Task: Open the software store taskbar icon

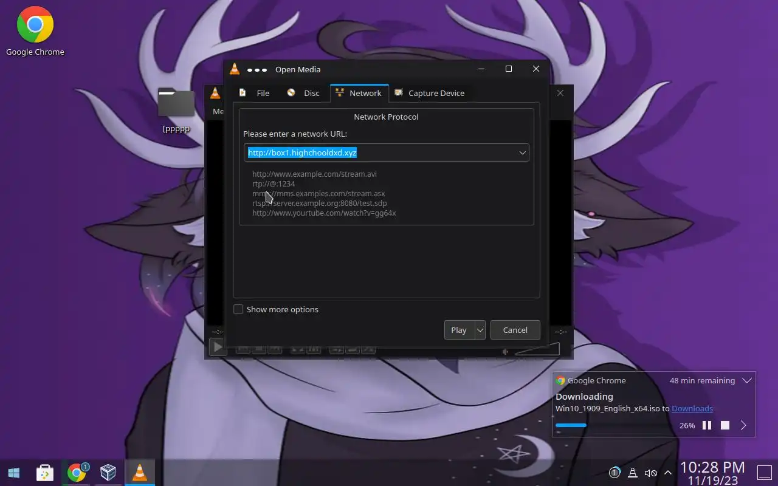Action: [x=45, y=472]
